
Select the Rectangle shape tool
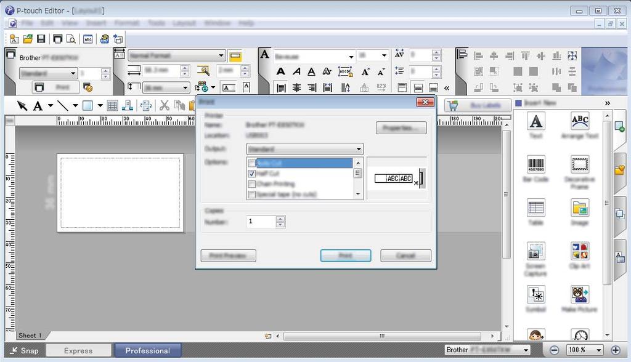(88, 106)
